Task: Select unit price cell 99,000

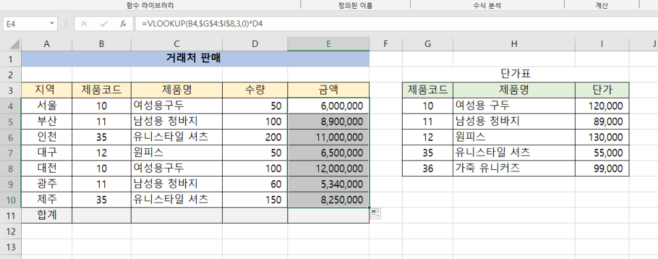Action: tap(602, 169)
